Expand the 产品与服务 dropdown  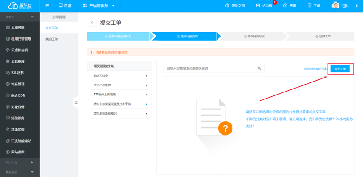pyautogui.click(x=99, y=6)
